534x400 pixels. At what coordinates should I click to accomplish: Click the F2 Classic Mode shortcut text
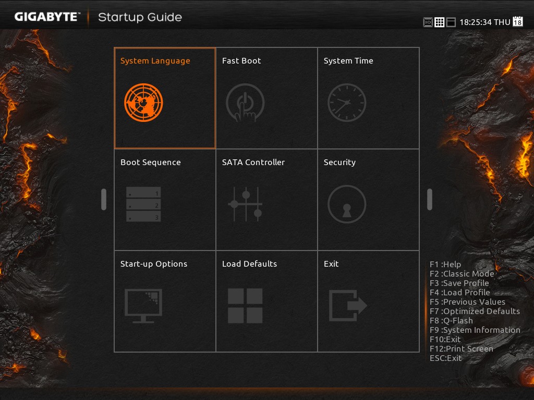click(462, 274)
